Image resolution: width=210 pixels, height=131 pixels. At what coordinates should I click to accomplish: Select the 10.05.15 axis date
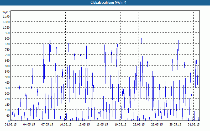click(x=66, y=125)
